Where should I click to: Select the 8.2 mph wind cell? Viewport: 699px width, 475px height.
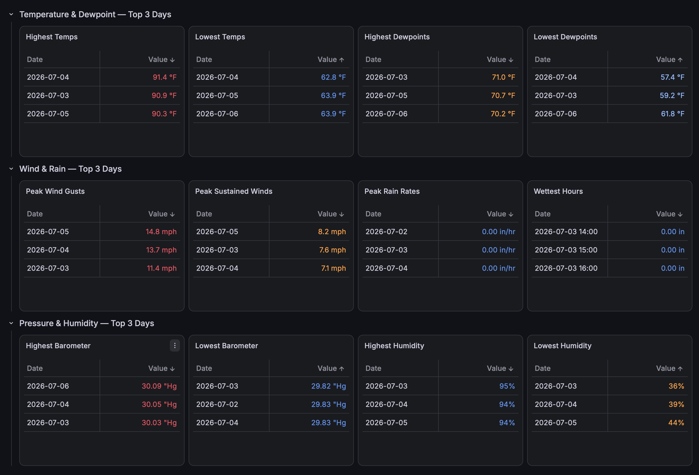[x=309, y=231]
